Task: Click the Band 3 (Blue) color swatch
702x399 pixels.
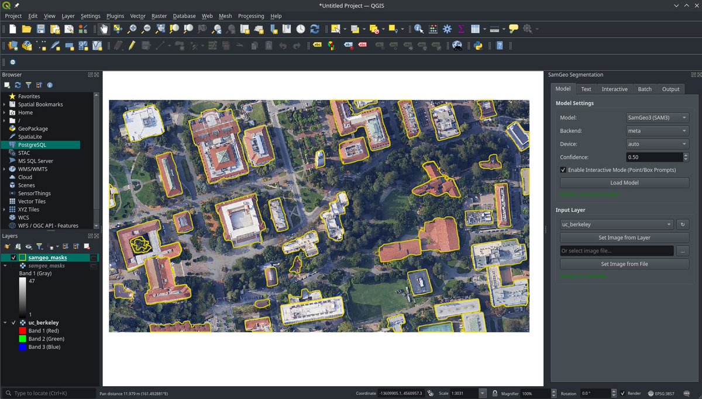Action: [22, 347]
